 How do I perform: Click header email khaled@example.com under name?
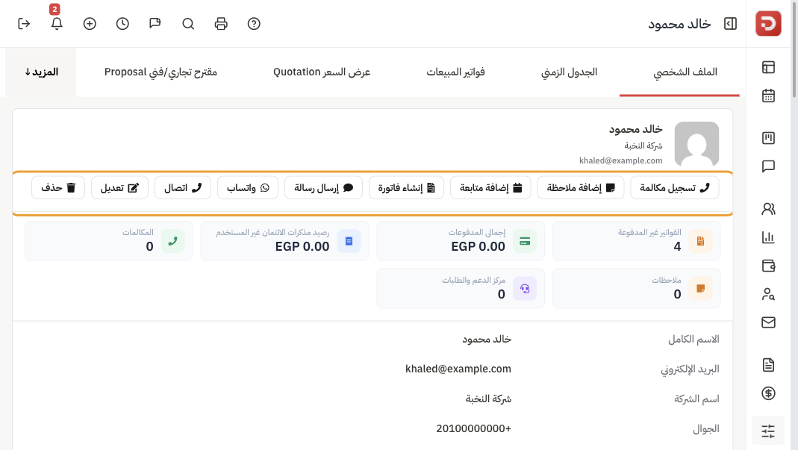[x=621, y=160]
